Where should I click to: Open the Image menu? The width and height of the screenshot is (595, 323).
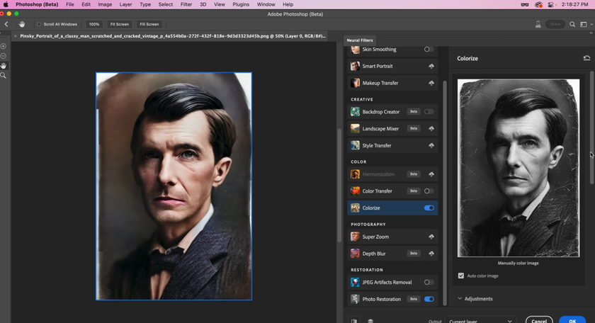pos(105,4)
